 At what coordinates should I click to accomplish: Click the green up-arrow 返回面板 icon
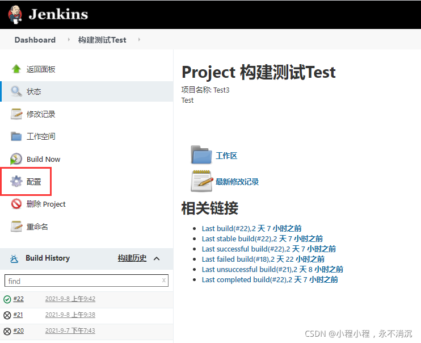tap(16, 69)
